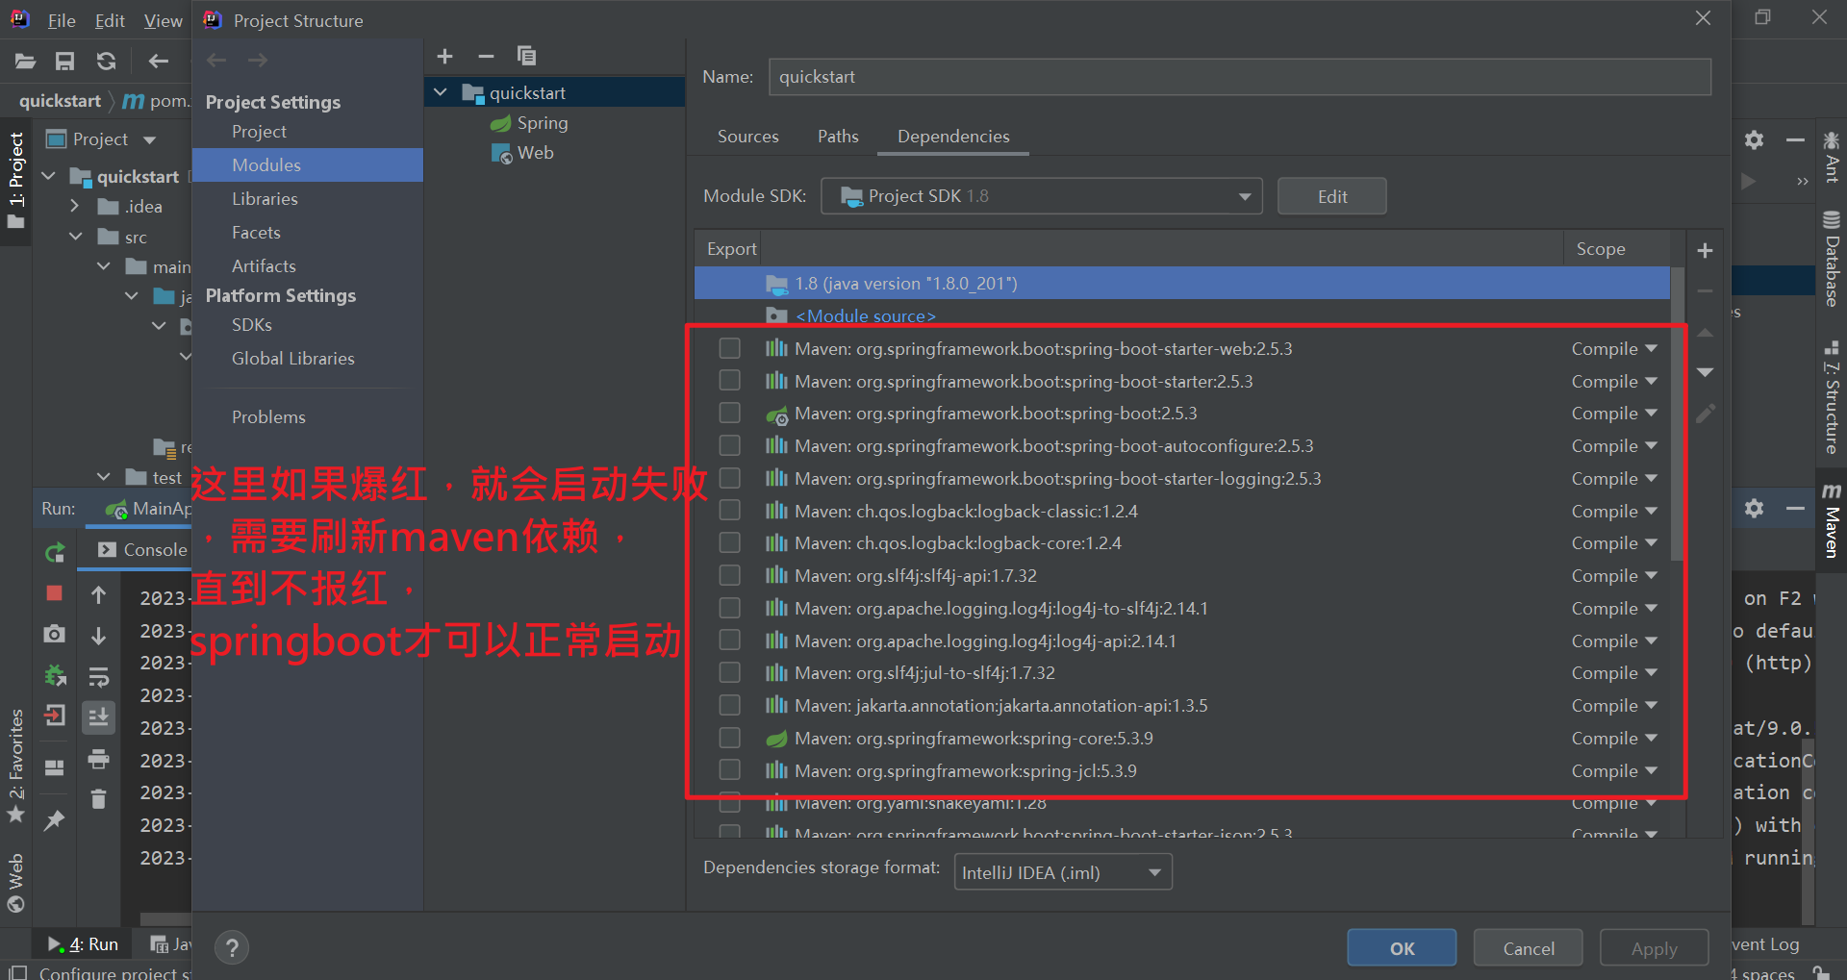Stop the running process with red square icon
The height and width of the screenshot is (980, 1847).
click(55, 594)
